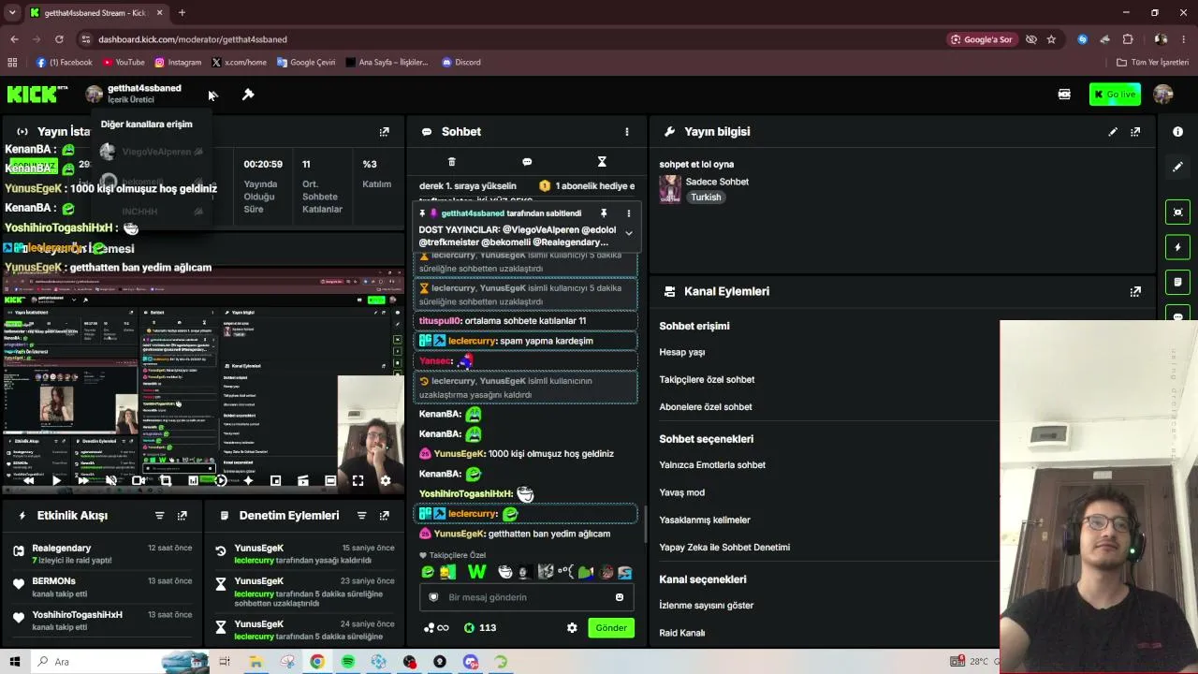1198x674 pixels.
Task: Click the taskbar search box Ara
Action: 120,662
